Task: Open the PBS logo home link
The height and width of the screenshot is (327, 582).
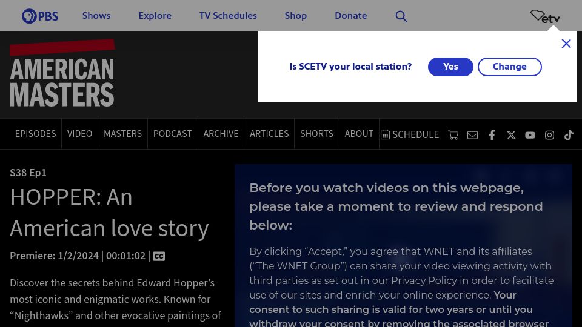Action: [x=40, y=16]
